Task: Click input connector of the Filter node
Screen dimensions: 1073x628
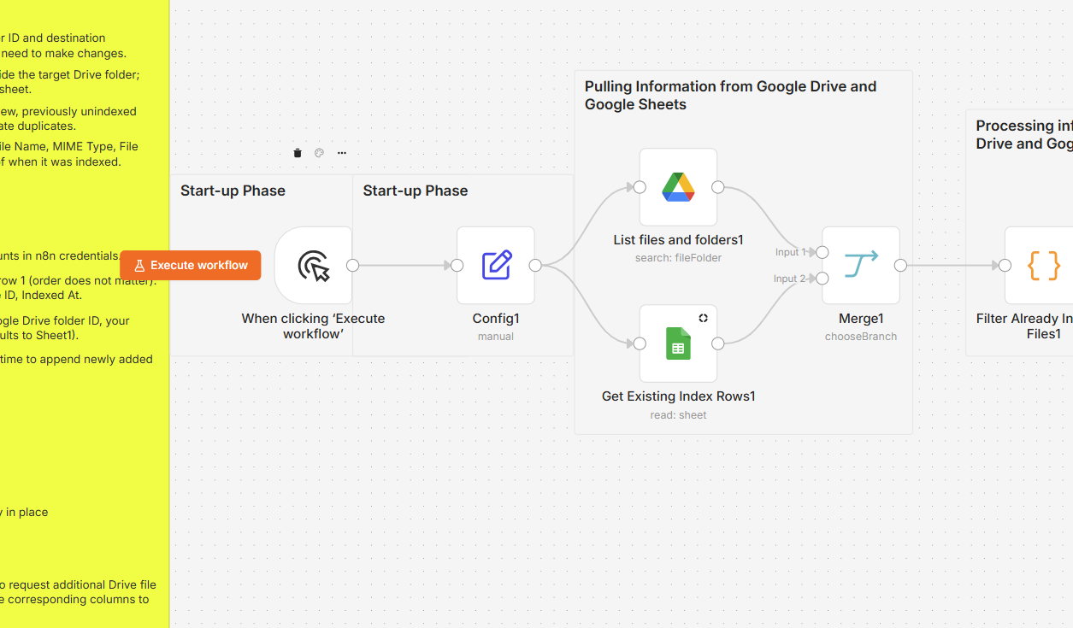Action: [x=1005, y=266]
